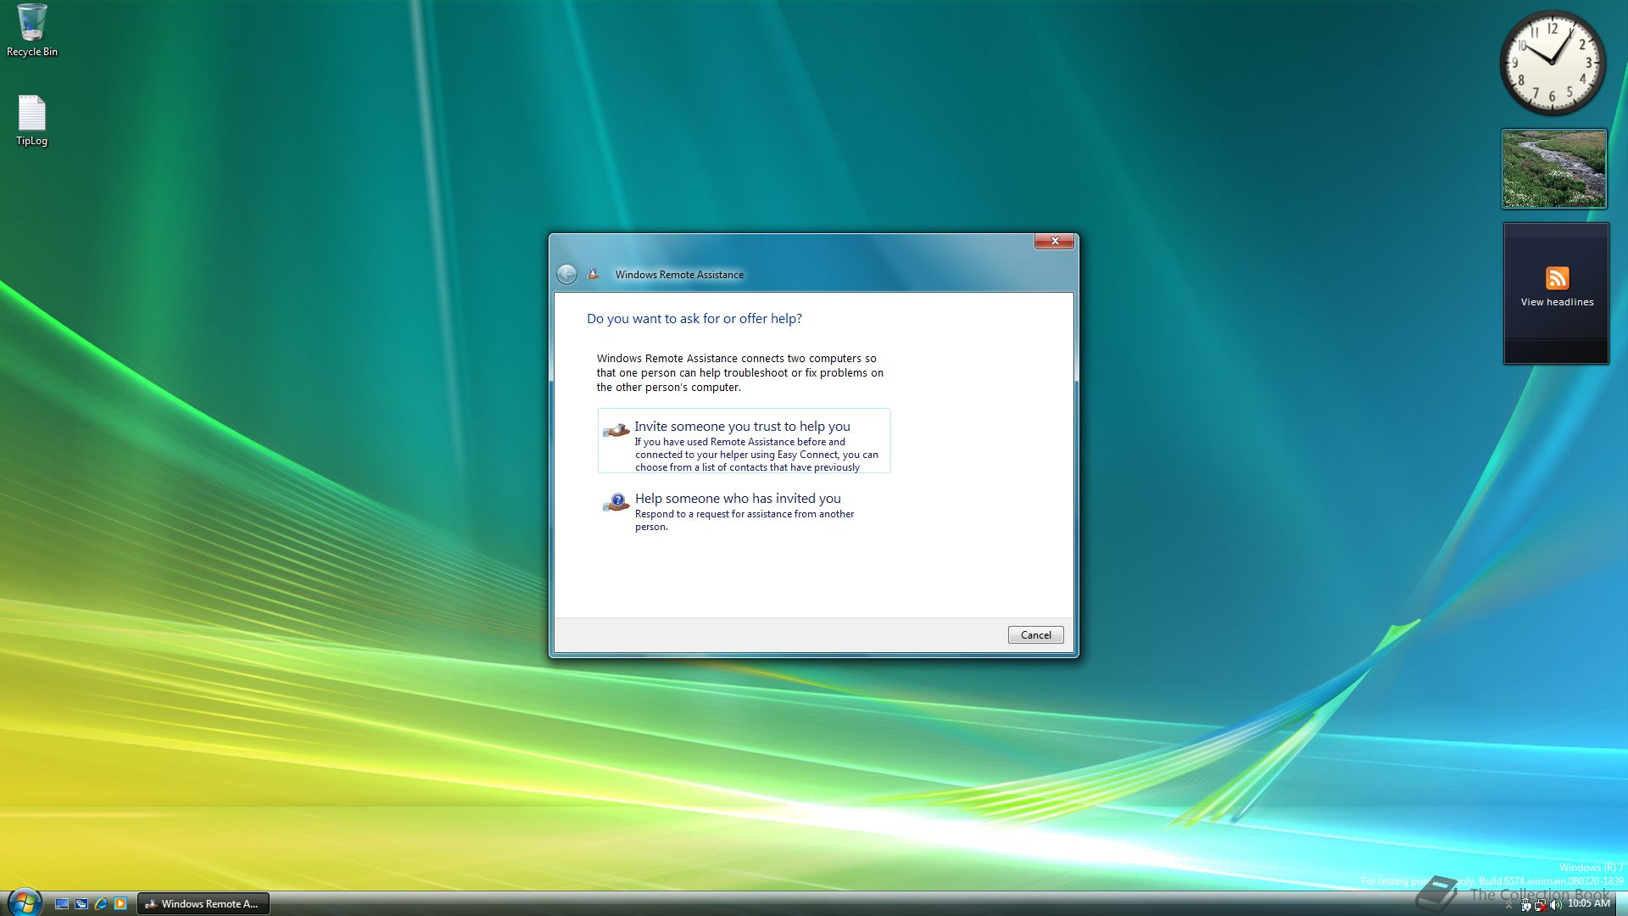Click the slideshow picture gadget
Screen dimensions: 1628x916
1554,169
